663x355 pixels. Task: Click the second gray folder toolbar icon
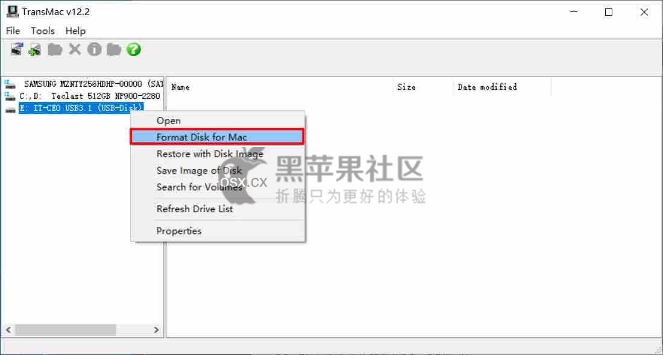(x=114, y=49)
